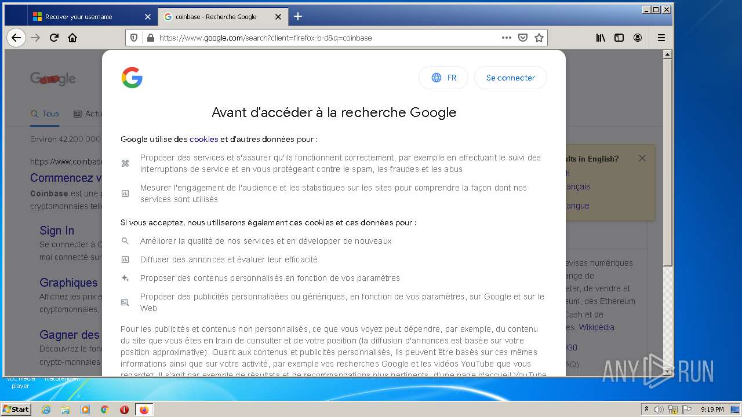Launch Google Chrome from the taskbar
This screenshot has width=742, height=417.
click(105, 409)
